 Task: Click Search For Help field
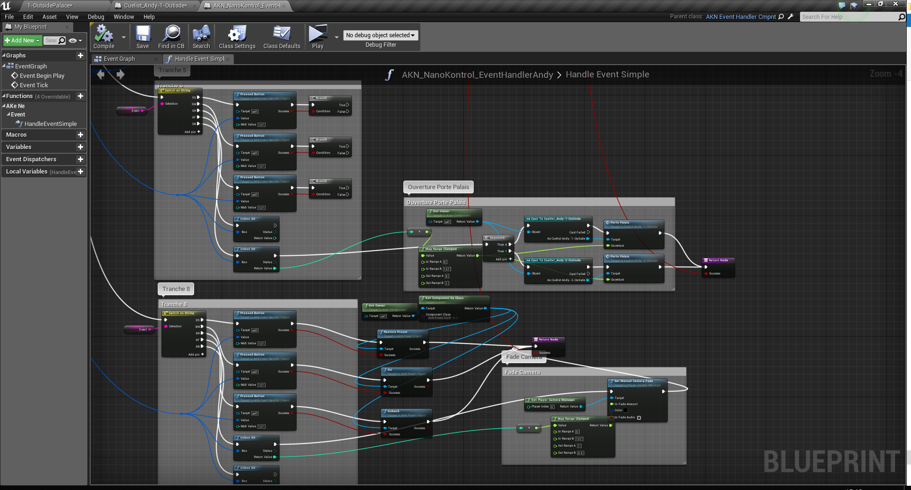[849, 17]
